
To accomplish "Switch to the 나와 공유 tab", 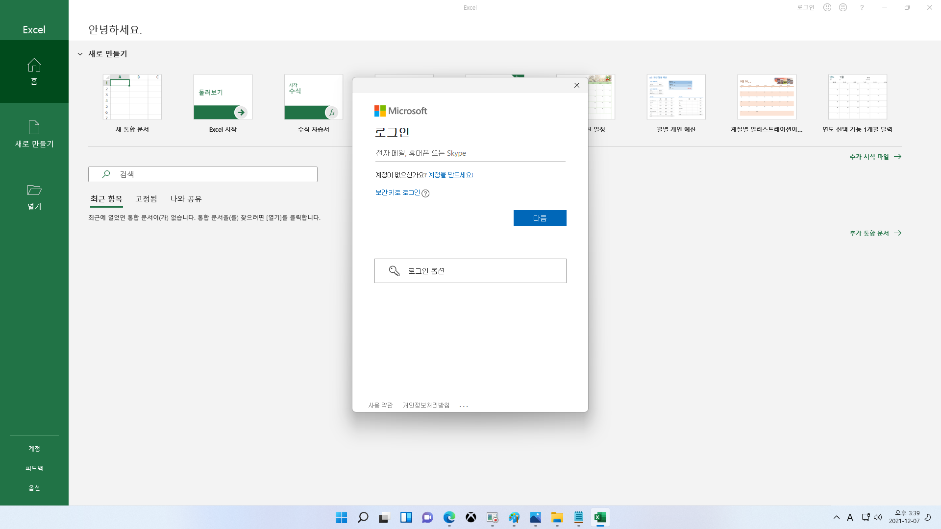I will pyautogui.click(x=186, y=199).
